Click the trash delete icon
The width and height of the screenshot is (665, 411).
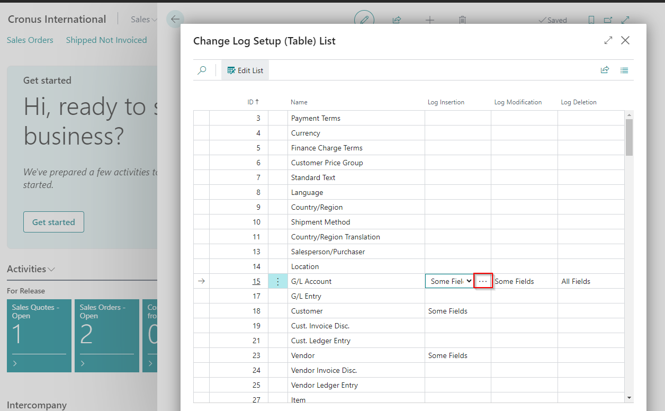click(462, 20)
